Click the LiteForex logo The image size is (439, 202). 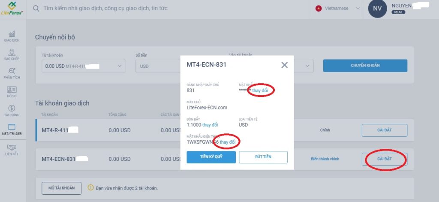click(x=12, y=9)
